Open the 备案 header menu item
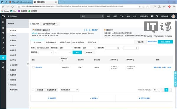The width and height of the screenshot is (177, 109). click(128, 16)
